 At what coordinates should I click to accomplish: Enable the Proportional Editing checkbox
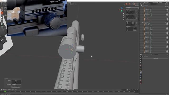[x=12, y=87]
